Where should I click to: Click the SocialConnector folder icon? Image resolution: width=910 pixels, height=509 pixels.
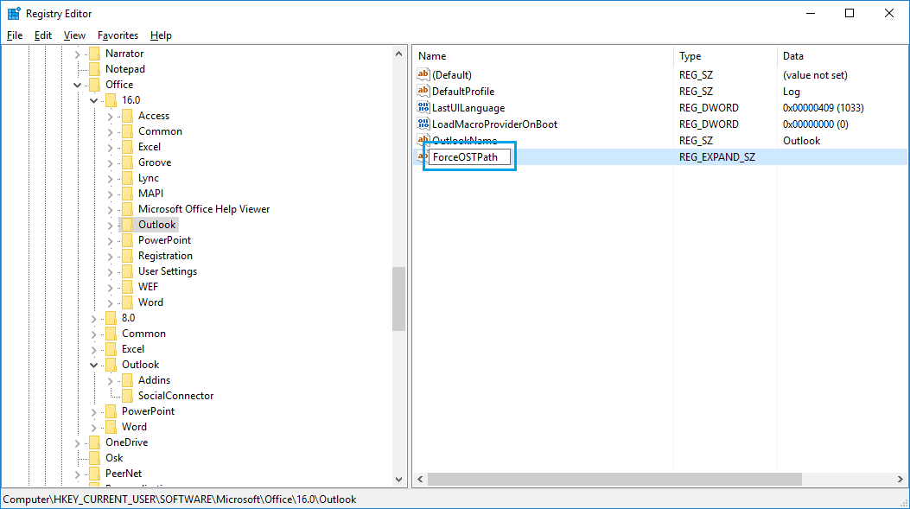click(x=127, y=396)
